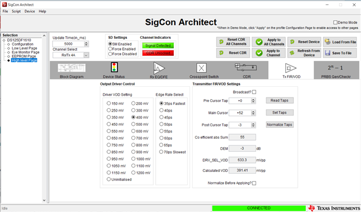Click Selection panel scroll up arrow

[x=44, y=36]
